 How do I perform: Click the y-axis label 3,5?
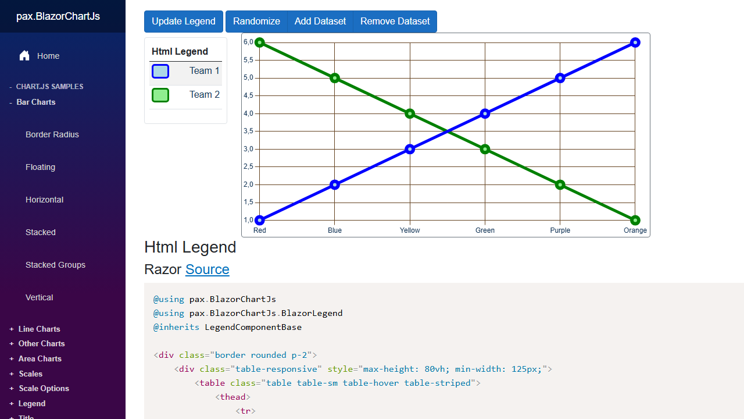click(x=248, y=131)
